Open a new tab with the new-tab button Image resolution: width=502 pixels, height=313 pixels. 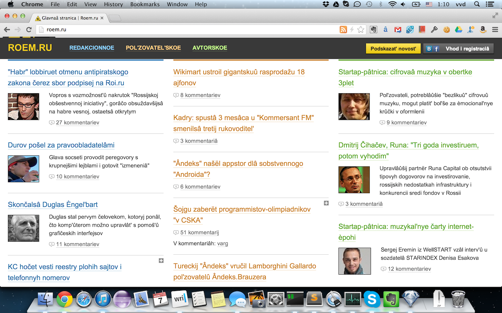115,18
